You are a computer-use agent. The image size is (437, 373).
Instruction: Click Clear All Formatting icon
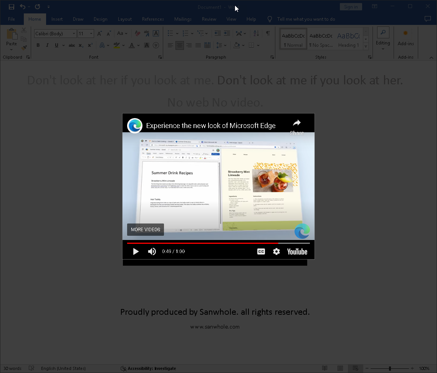click(x=137, y=33)
